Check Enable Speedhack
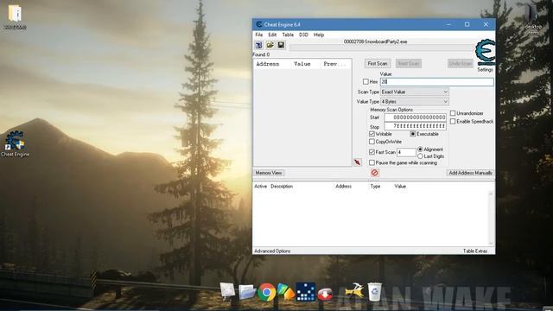Screen dimensions: 553x311 (x=453, y=121)
